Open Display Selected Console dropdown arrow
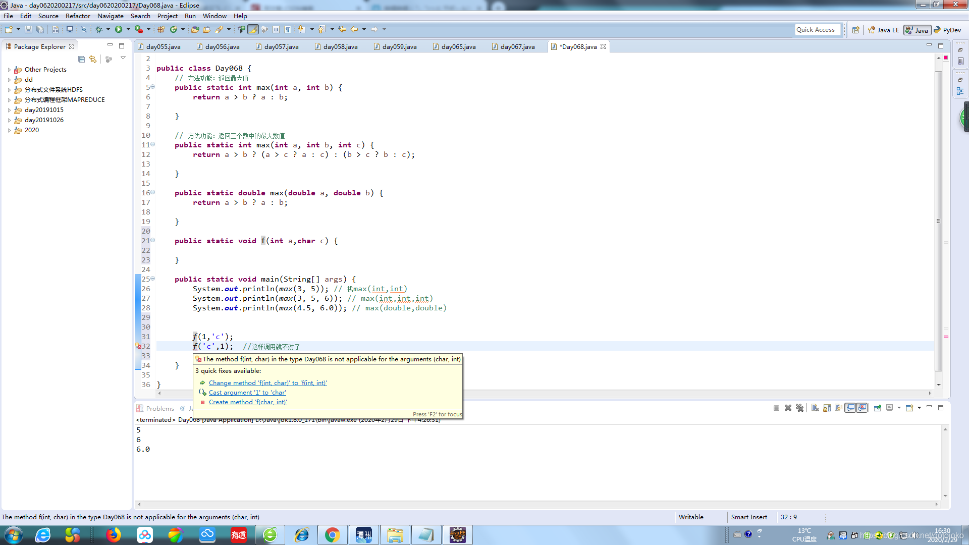The width and height of the screenshot is (969, 545). (x=899, y=408)
